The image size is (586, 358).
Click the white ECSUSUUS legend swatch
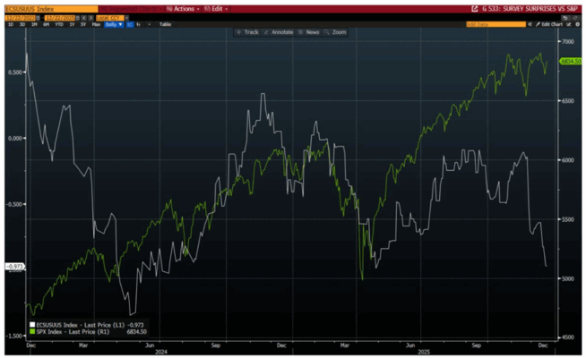(32, 324)
